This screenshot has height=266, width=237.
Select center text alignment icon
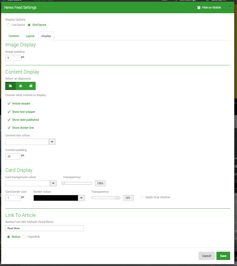coord(21,86)
